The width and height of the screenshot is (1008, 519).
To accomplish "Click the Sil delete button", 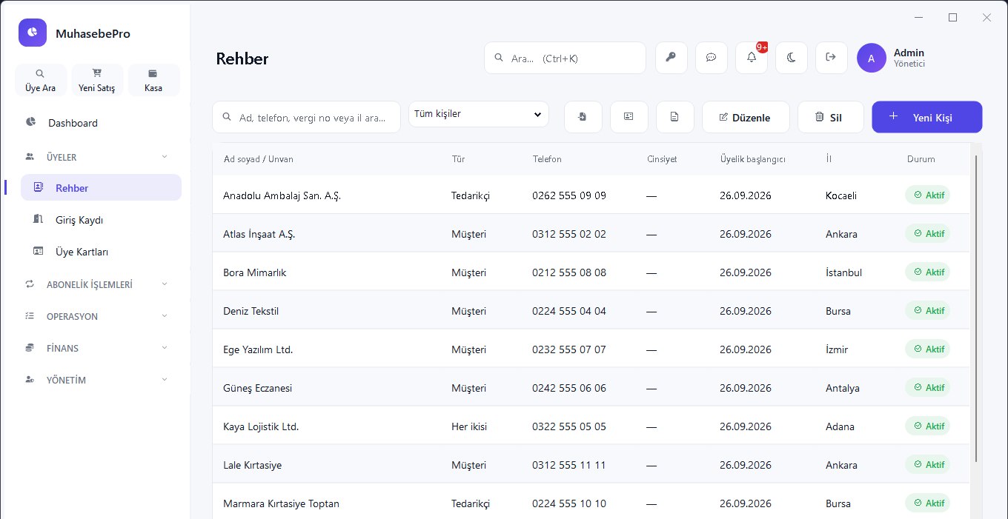I will (x=831, y=117).
